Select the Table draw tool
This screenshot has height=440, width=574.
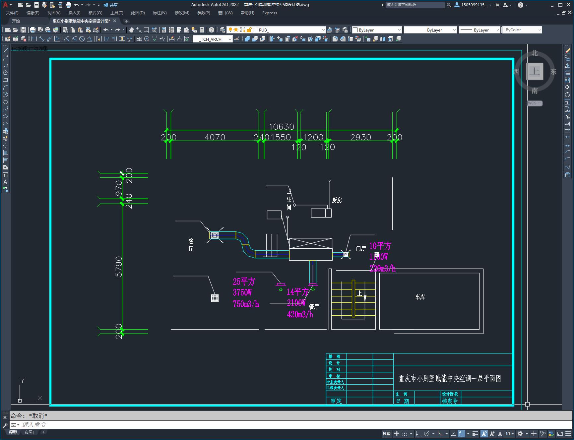[x=5, y=175]
